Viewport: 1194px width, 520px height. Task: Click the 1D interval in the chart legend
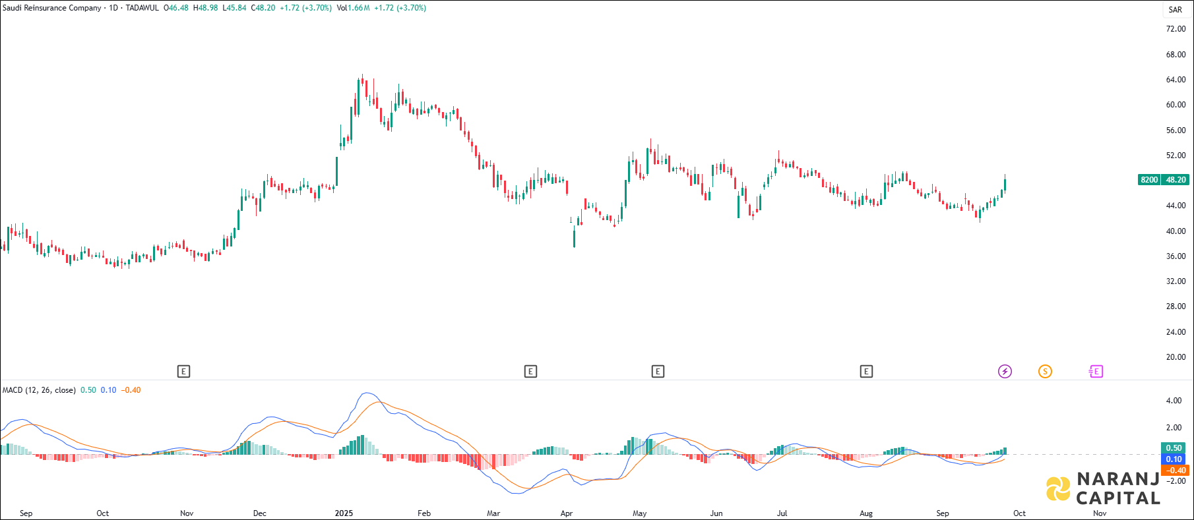click(113, 8)
